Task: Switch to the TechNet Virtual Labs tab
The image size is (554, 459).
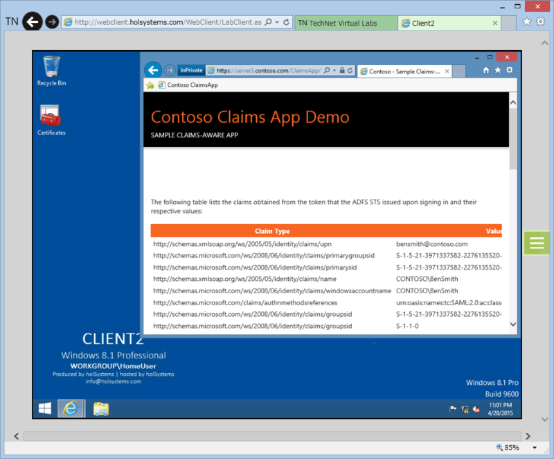Action: click(346, 23)
